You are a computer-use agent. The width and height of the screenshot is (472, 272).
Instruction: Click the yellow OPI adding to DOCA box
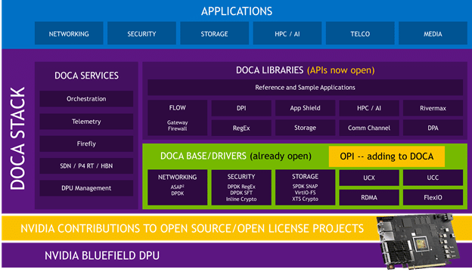pyautogui.click(x=387, y=156)
